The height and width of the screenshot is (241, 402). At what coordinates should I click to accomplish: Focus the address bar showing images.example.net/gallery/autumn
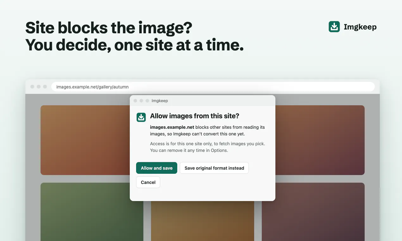point(213,87)
